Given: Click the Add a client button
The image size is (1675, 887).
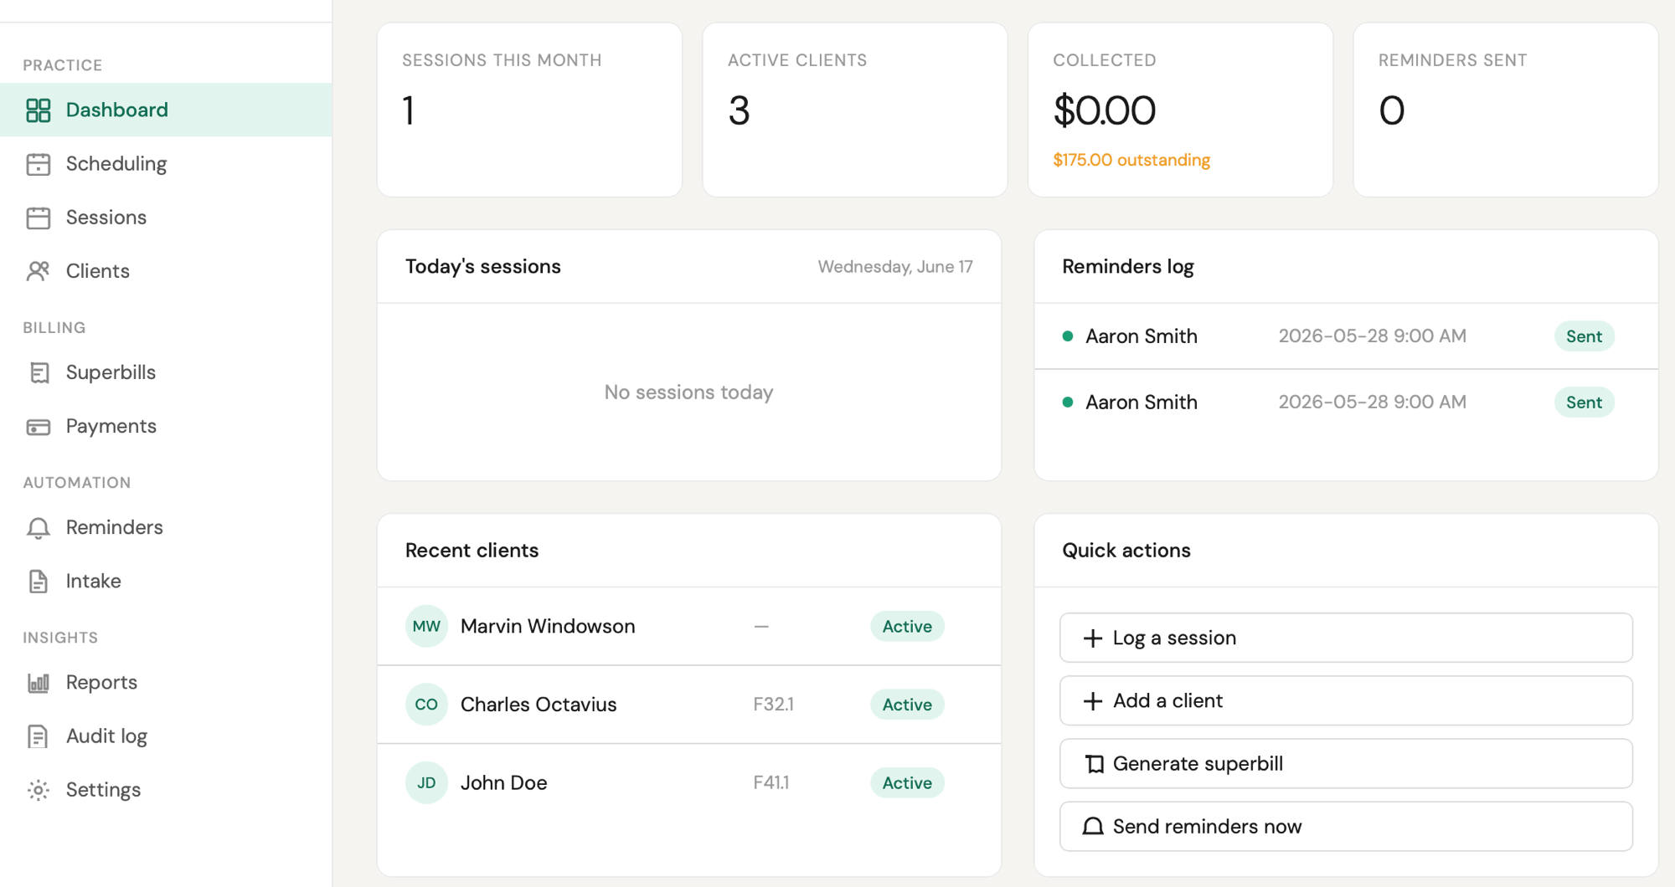Looking at the screenshot, I should point(1346,700).
